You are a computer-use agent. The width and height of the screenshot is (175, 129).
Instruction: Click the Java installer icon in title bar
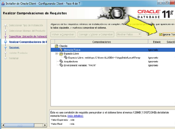[x=3, y=4]
